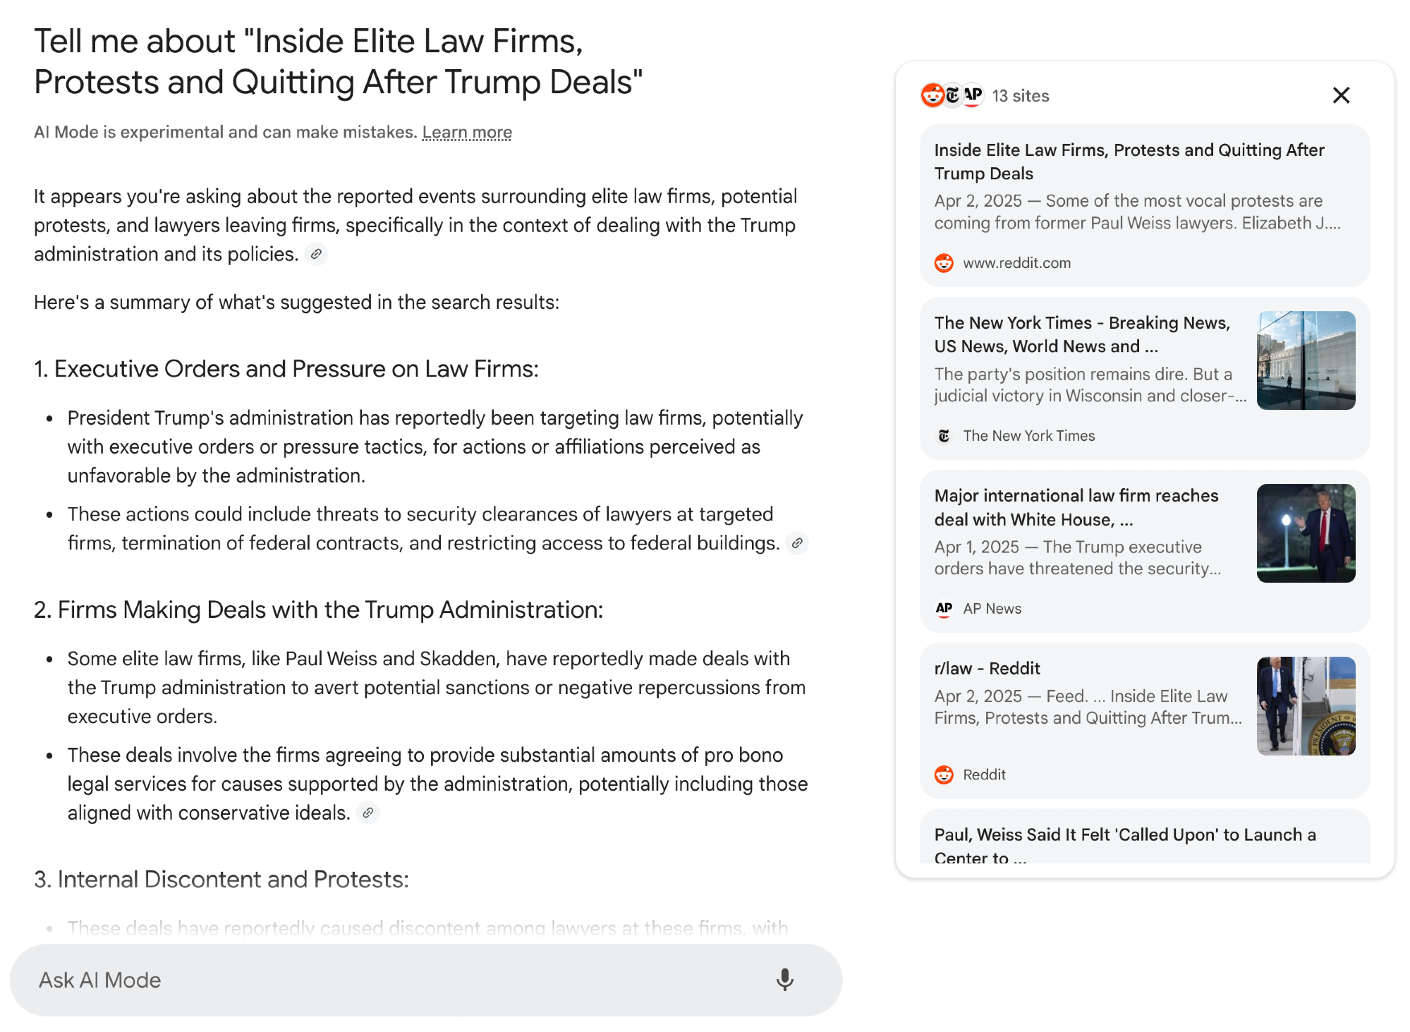The height and width of the screenshot is (1032, 1410).
Task: Click the Reddit favicon beside www.reddit.com
Action: pos(944,263)
